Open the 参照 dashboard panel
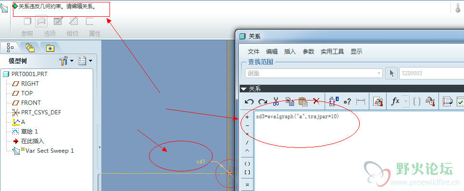Viewport: 464px width, 191px height. (x=27, y=34)
